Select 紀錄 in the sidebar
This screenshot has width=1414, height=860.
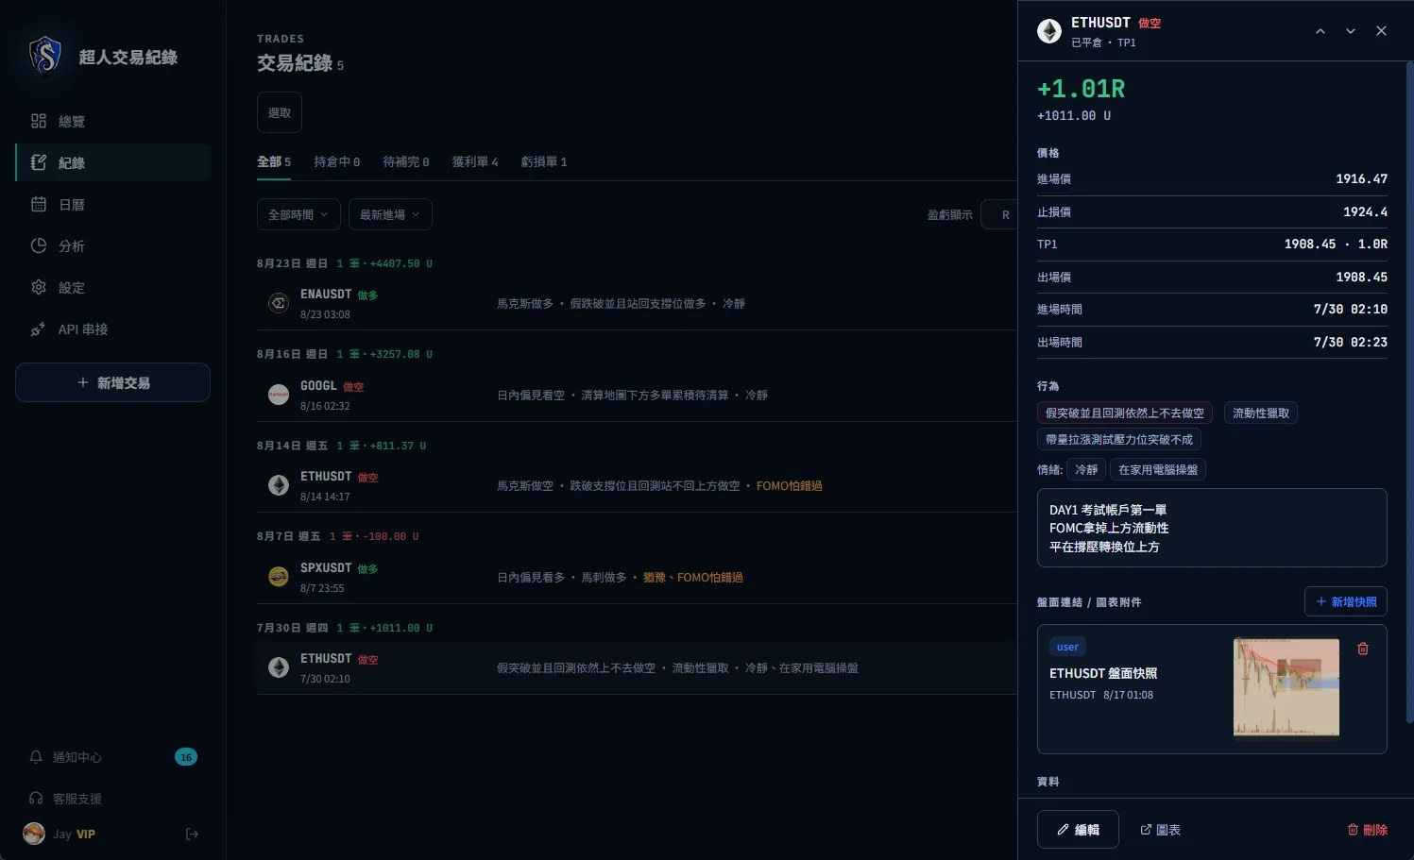point(112,162)
